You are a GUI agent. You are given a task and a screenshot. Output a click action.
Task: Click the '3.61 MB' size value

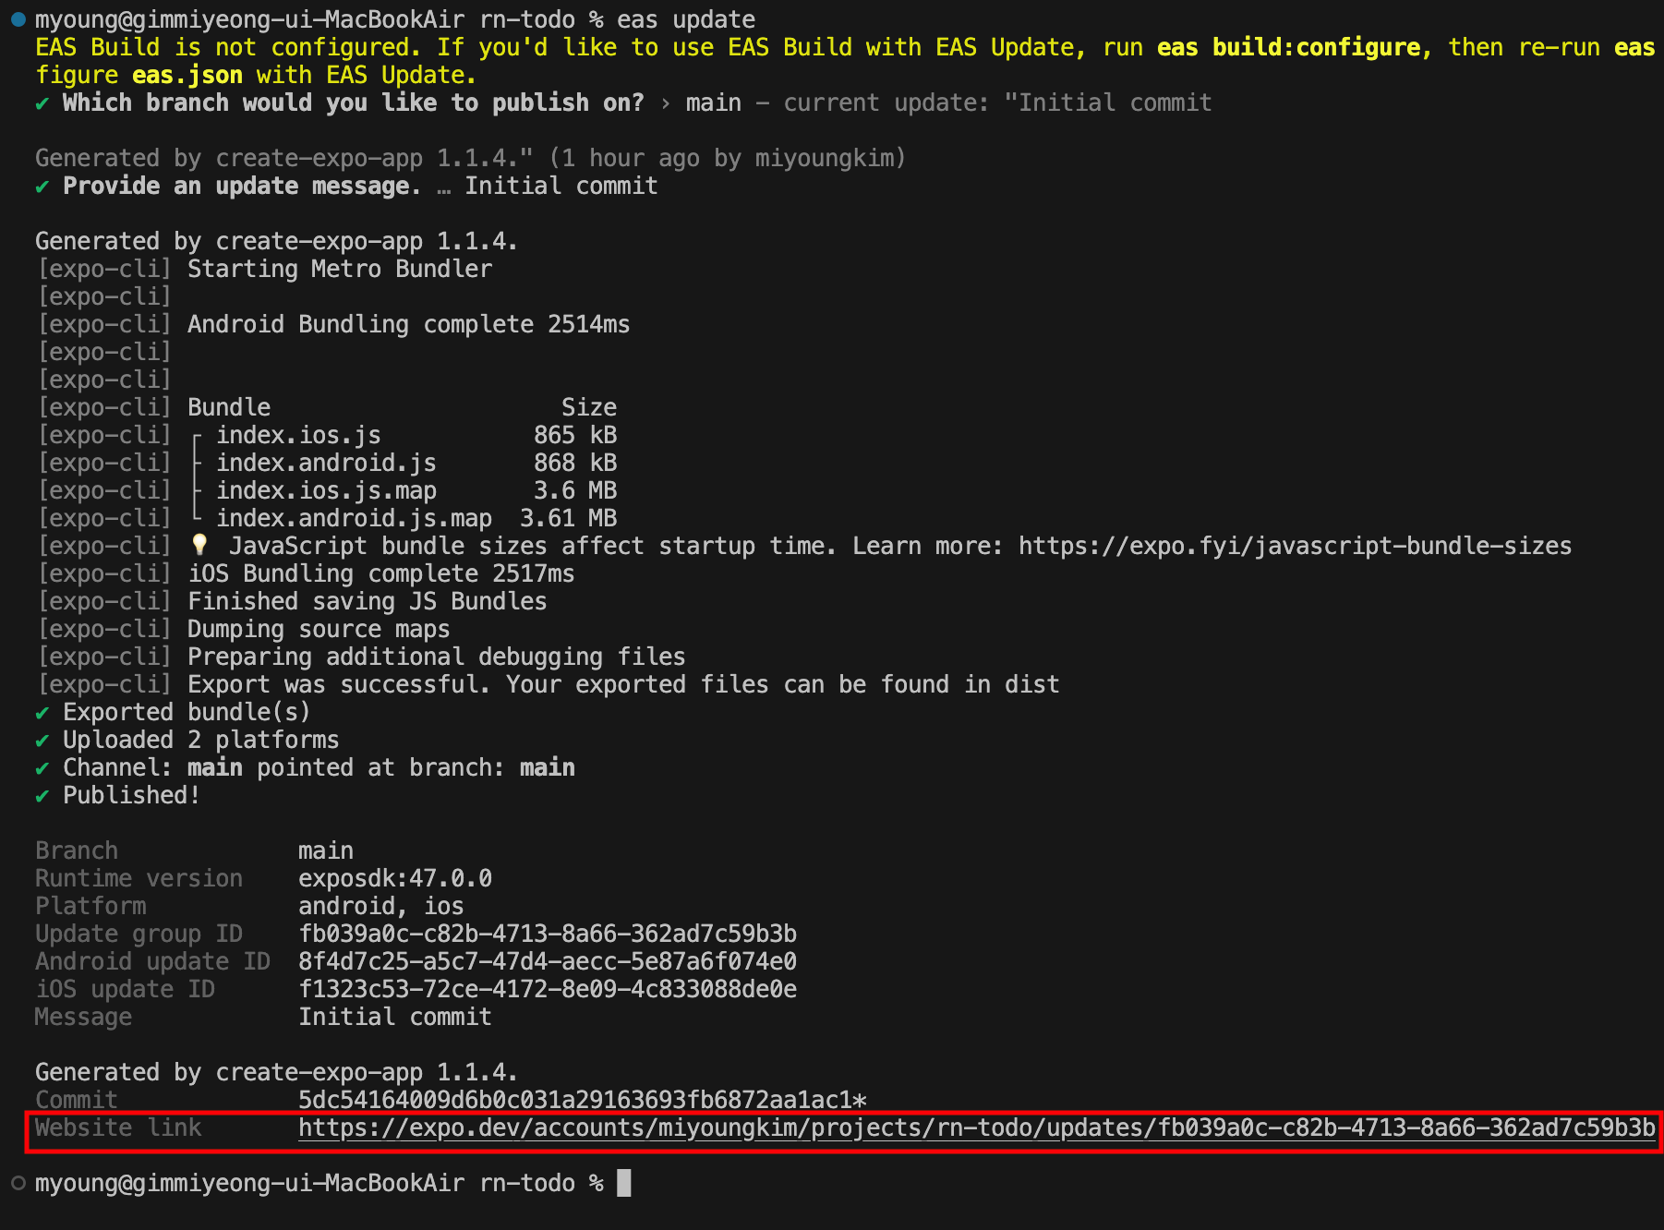coord(569,519)
